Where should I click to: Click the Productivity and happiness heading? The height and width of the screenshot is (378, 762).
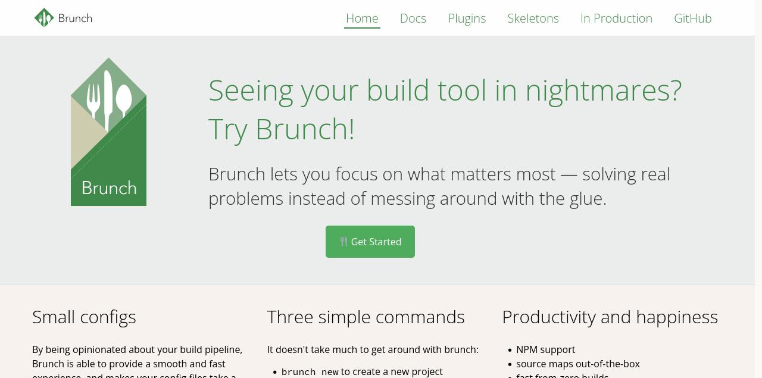coord(610,317)
